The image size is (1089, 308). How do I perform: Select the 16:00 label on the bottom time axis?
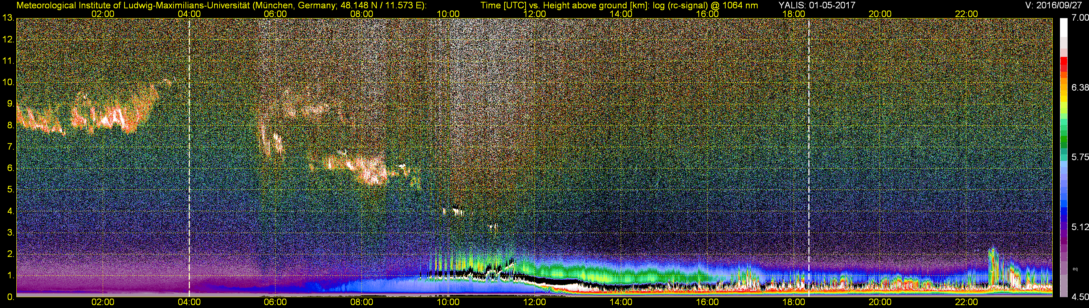click(x=707, y=302)
